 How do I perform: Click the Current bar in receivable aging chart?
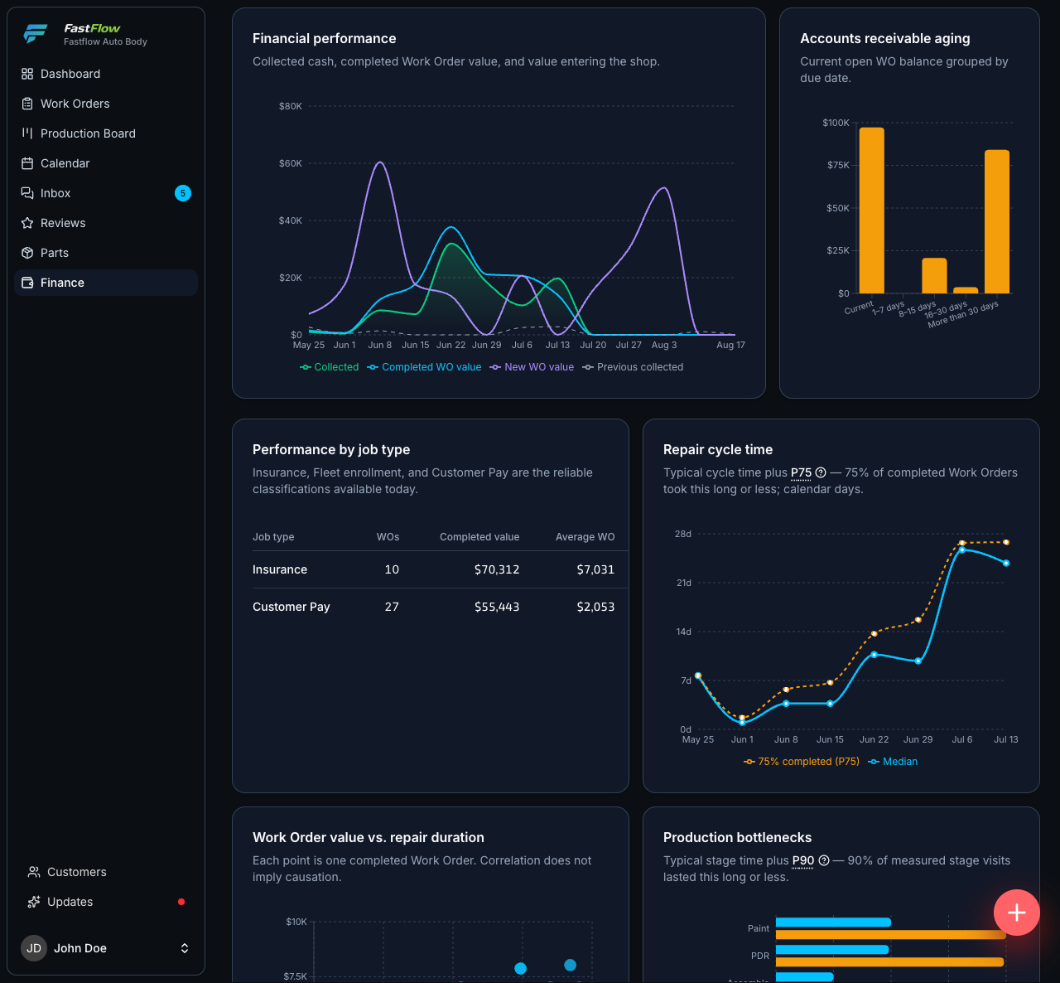pyautogui.click(x=872, y=211)
